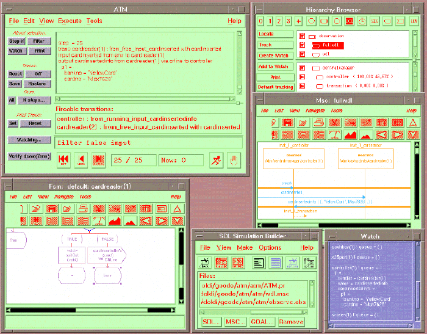Image resolution: width=427 pixels, height=334 pixels.
Task: Click the plus icon in Hierarchy Browser toolbar
Action: [298, 21]
